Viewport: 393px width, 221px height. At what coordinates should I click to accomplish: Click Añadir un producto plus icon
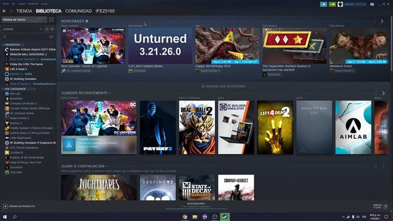(6, 206)
